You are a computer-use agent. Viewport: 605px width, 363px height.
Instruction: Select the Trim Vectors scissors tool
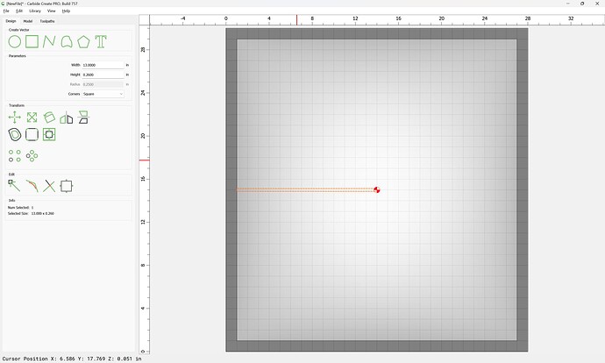49,186
